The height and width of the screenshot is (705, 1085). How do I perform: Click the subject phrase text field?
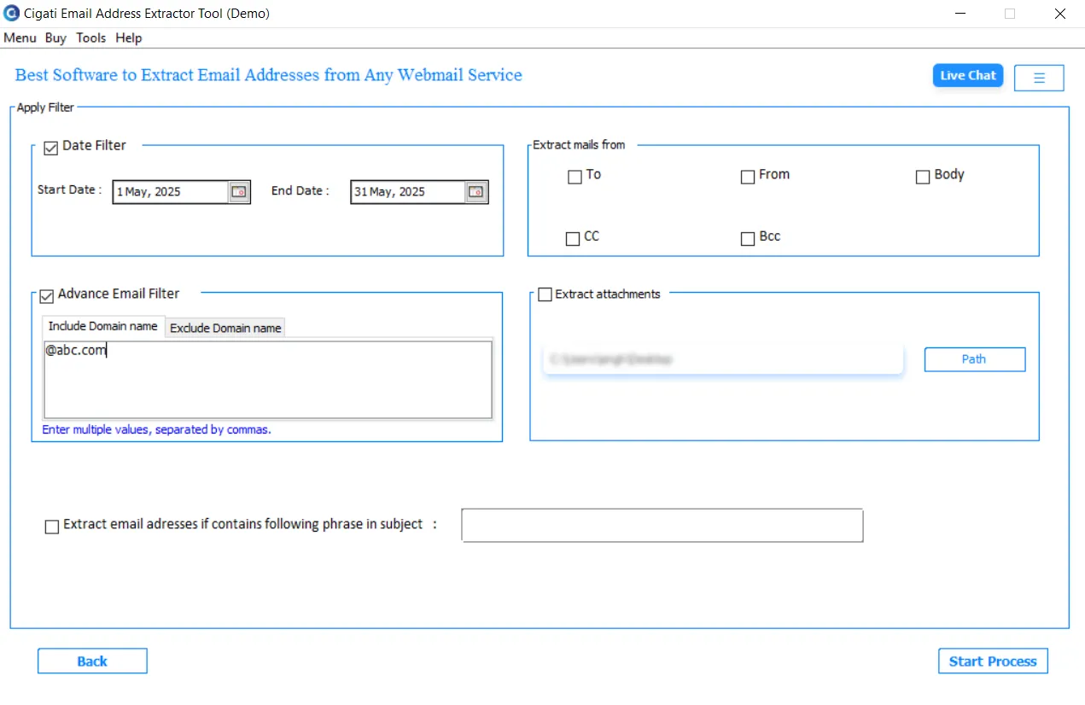[662, 526]
